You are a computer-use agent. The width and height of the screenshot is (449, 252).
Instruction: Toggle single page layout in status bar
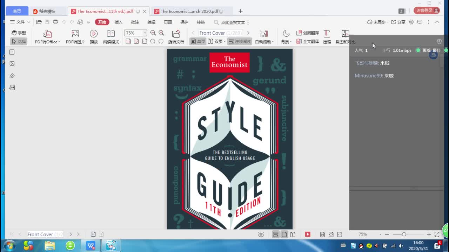(284, 234)
